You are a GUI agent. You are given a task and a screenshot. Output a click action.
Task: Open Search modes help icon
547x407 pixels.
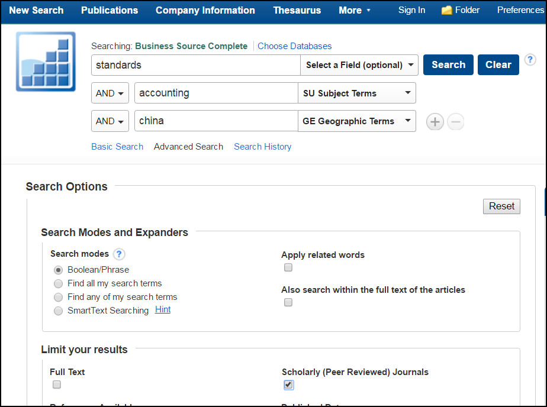click(x=119, y=254)
